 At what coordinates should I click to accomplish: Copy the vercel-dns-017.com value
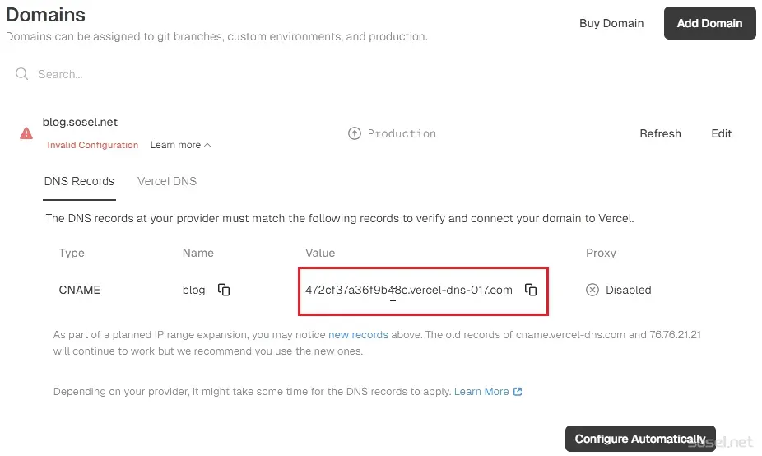(531, 290)
